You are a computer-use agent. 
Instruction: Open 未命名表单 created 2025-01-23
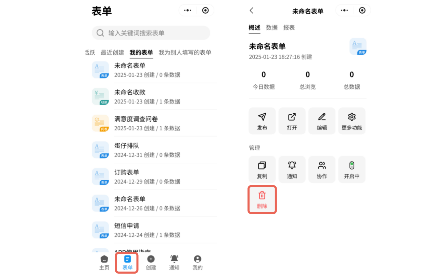point(154,70)
